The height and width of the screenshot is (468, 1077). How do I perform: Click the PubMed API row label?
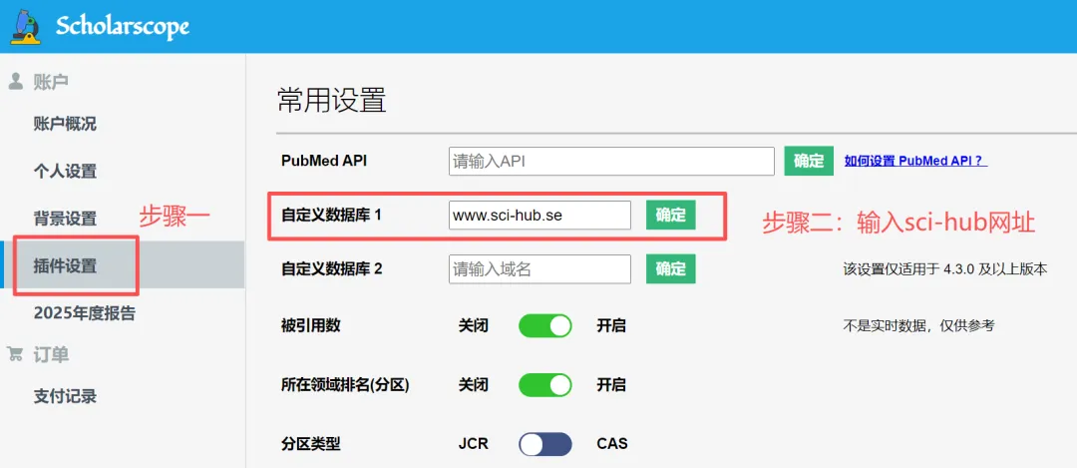point(324,160)
